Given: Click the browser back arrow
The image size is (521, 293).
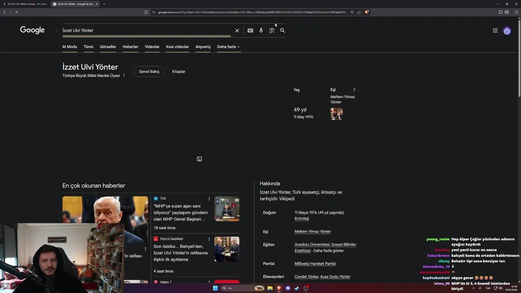Looking at the screenshot, I should pos(4,12).
